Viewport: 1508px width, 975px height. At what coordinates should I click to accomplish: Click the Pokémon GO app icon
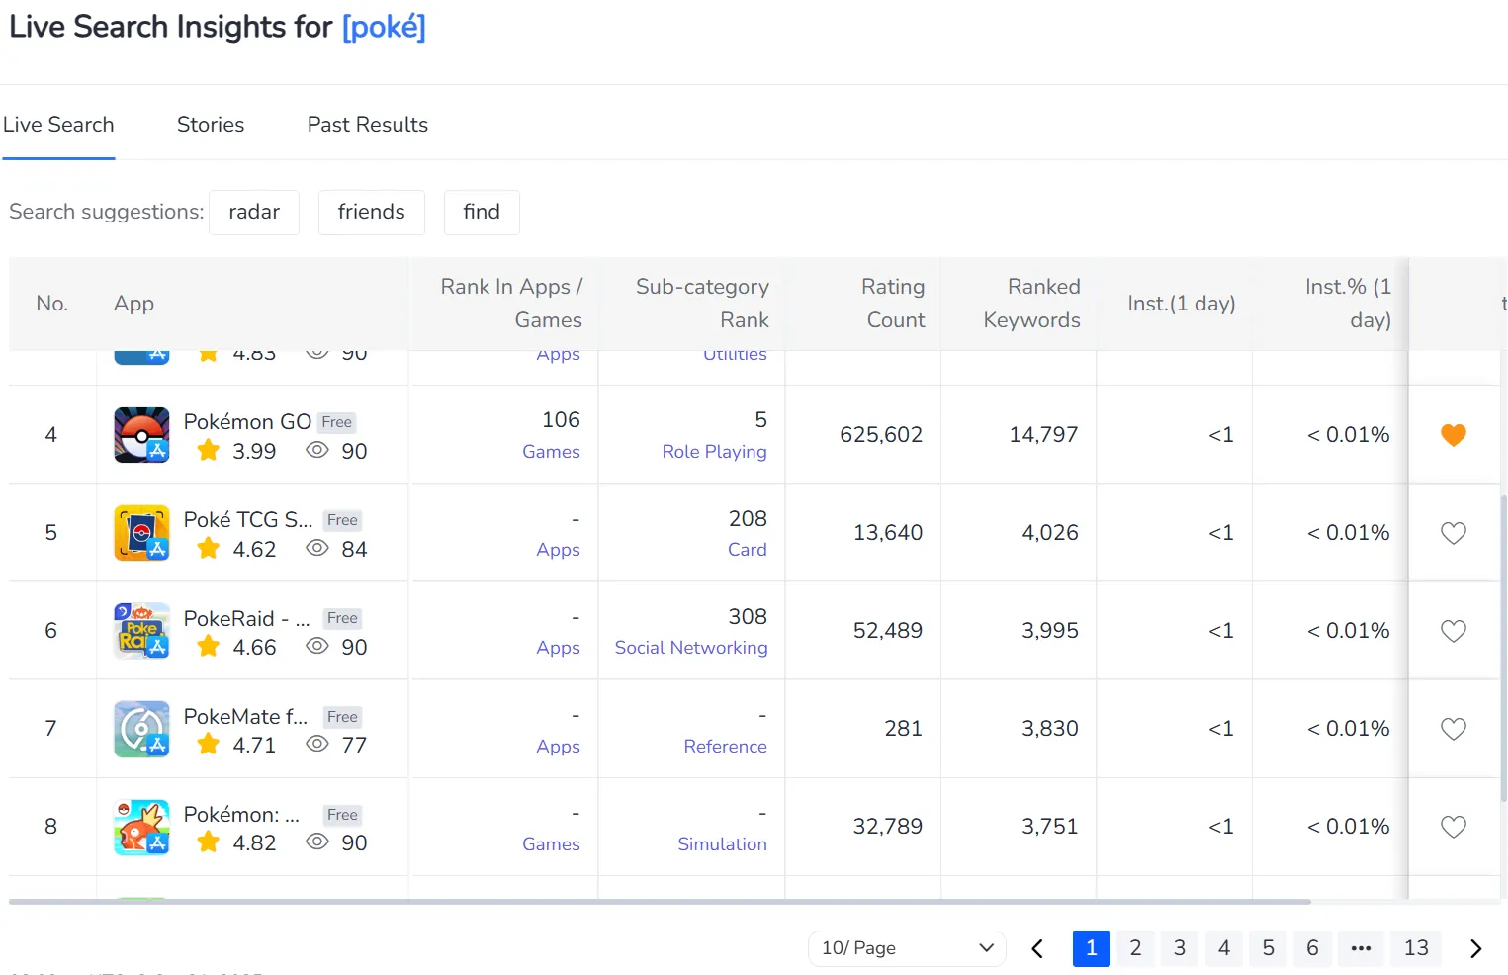coord(141,435)
